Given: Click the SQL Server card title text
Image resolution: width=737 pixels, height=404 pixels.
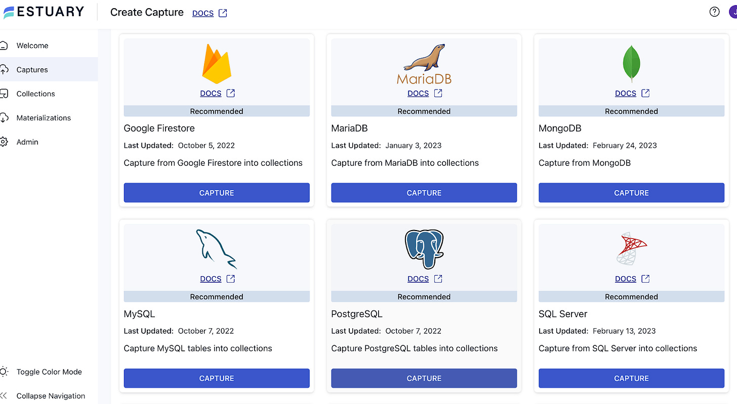Looking at the screenshot, I should 563,314.
